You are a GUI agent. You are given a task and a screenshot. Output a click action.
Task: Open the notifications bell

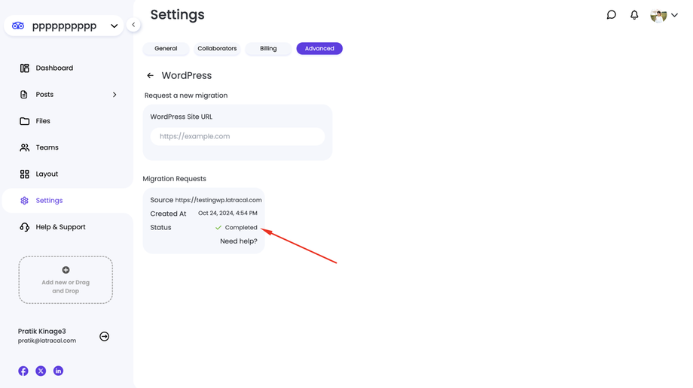point(634,15)
